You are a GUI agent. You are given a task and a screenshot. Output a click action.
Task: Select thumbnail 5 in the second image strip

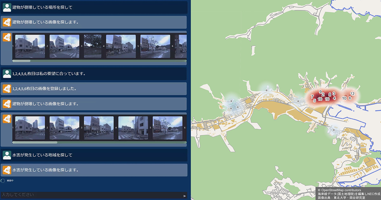click(167, 128)
